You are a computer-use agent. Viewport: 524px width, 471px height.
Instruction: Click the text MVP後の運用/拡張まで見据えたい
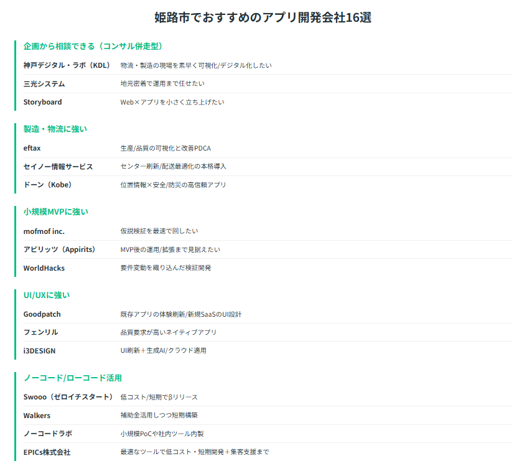(170, 250)
